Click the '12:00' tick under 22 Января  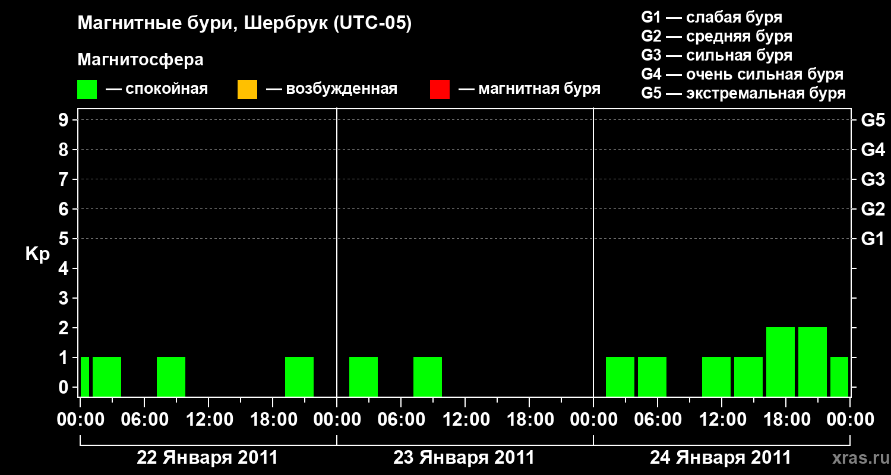pyautogui.click(x=208, y=420)
